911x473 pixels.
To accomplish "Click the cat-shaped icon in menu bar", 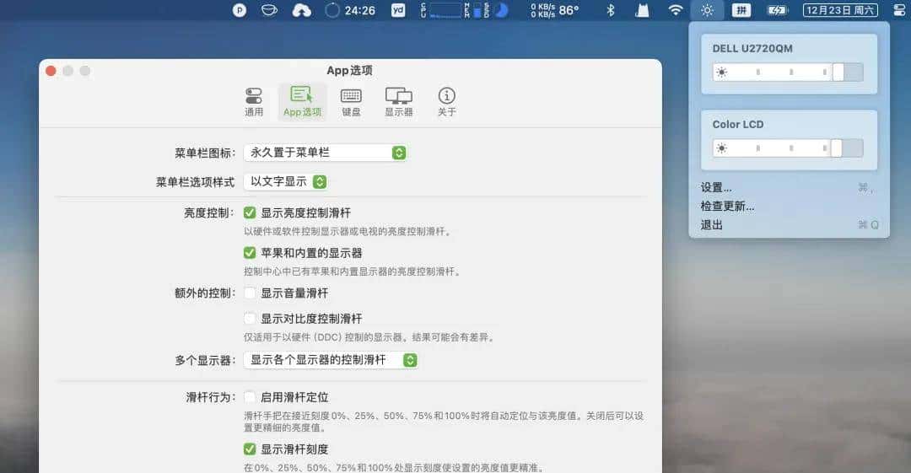I will [642, 10].
